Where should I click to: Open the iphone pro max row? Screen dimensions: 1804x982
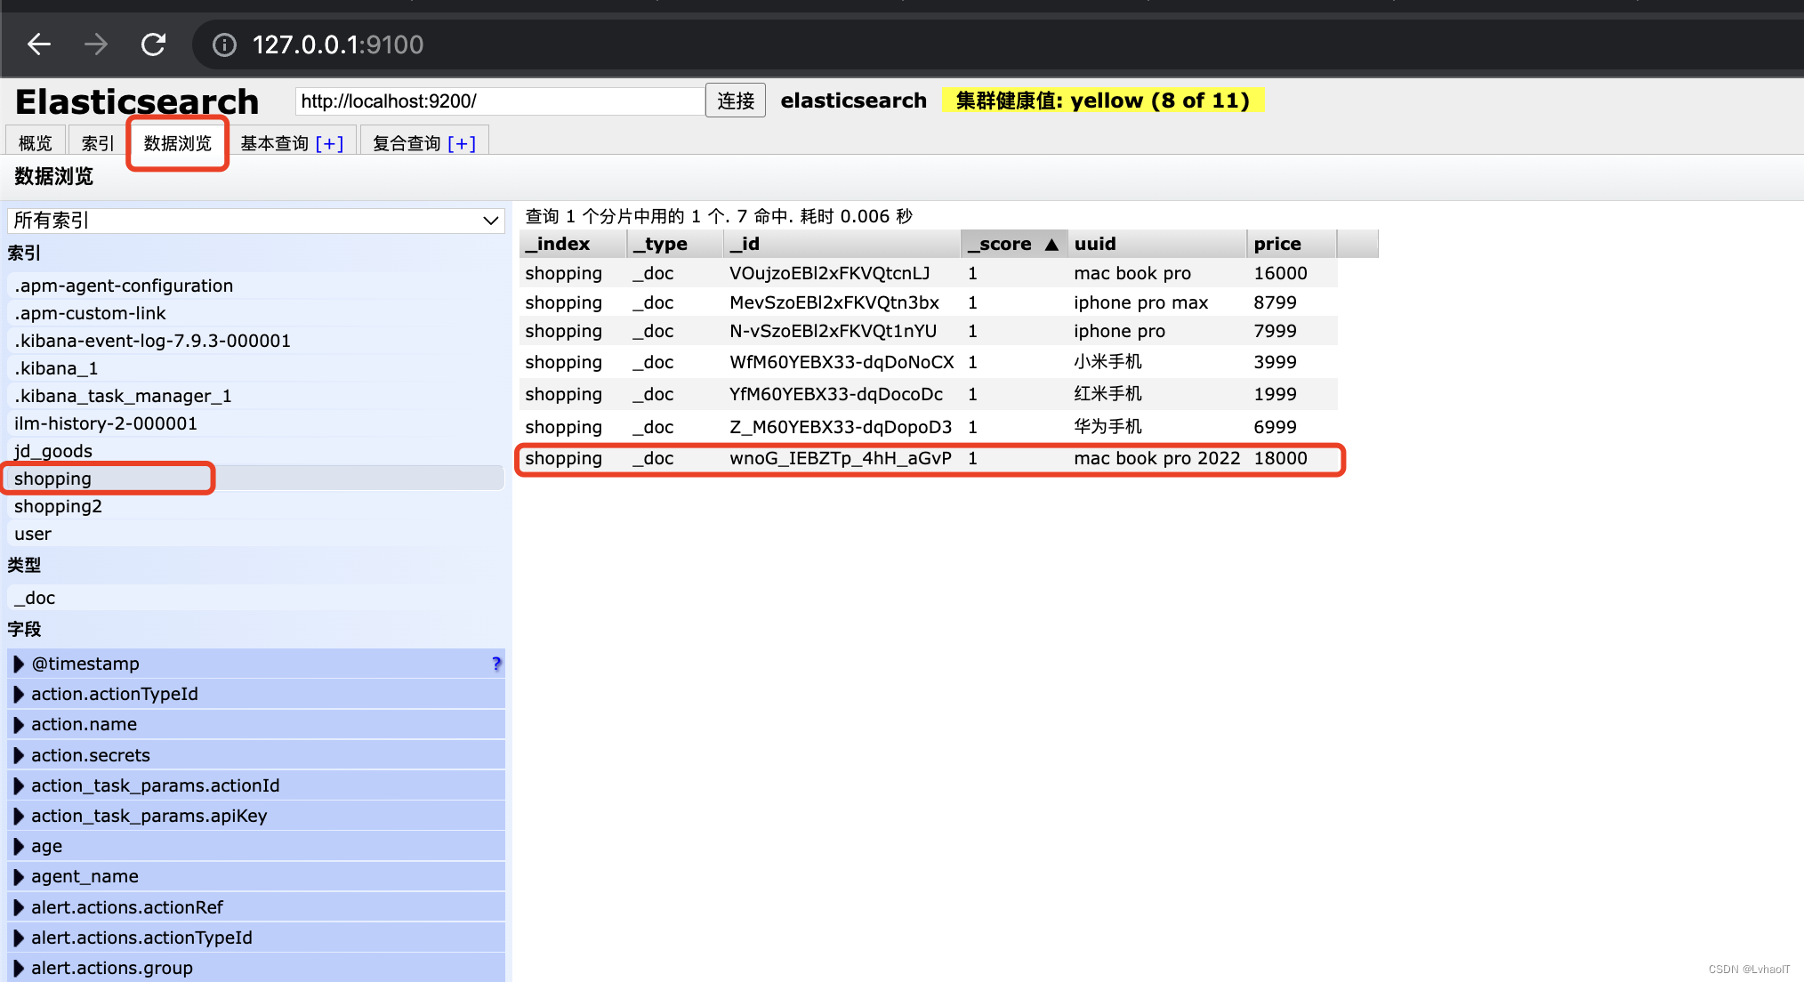coord(928,302)
